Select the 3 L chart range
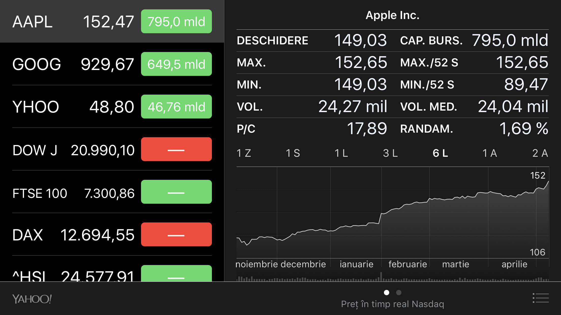561x315 pixels. pos(390,153)
